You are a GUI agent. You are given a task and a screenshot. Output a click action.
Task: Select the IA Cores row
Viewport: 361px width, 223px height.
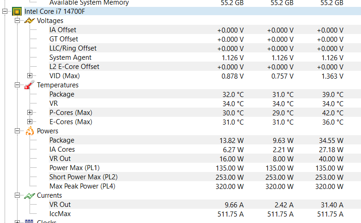pyautogui.click(x=205, y=149)
